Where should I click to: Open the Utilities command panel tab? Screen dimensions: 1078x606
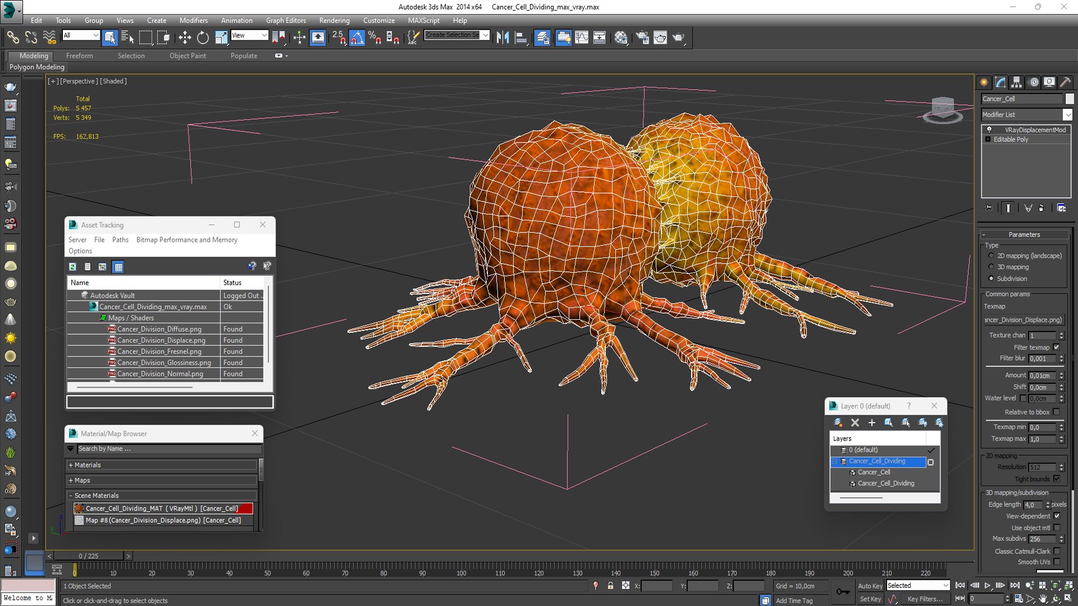click(x=1065, y=82)
